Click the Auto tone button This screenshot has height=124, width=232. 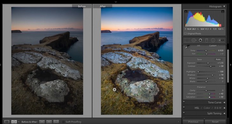[x=218, y=60]
